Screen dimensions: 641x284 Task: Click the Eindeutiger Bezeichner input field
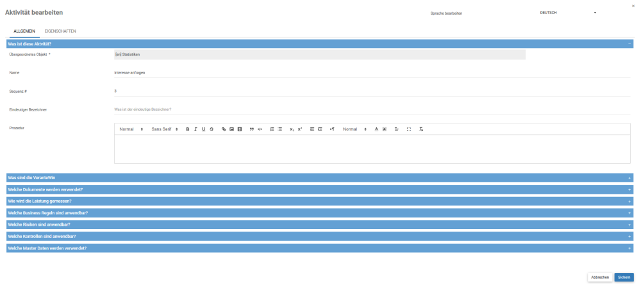372,109
